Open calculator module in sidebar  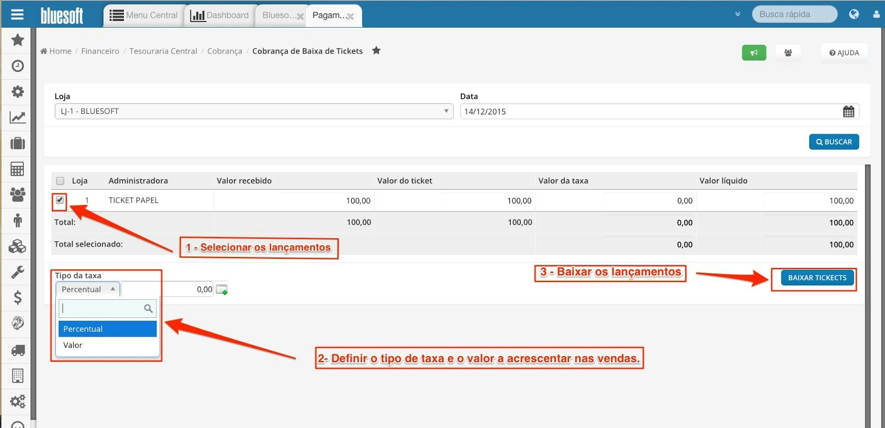tap(18, 169)
